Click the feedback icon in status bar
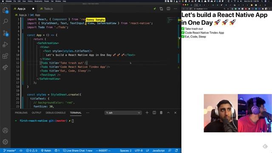Screen dimensions: 272x153 170,150
